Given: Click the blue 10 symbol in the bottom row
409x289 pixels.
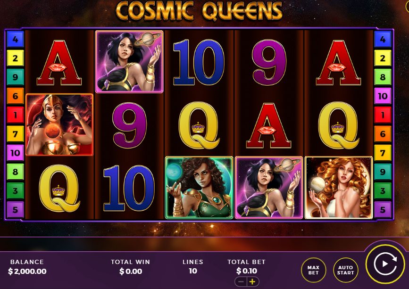Looking at the screenshot, I should [x=129, y=188].
